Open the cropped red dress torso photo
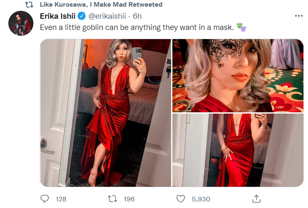The width and height of the screenshot is (308, 208). [238, 150]
